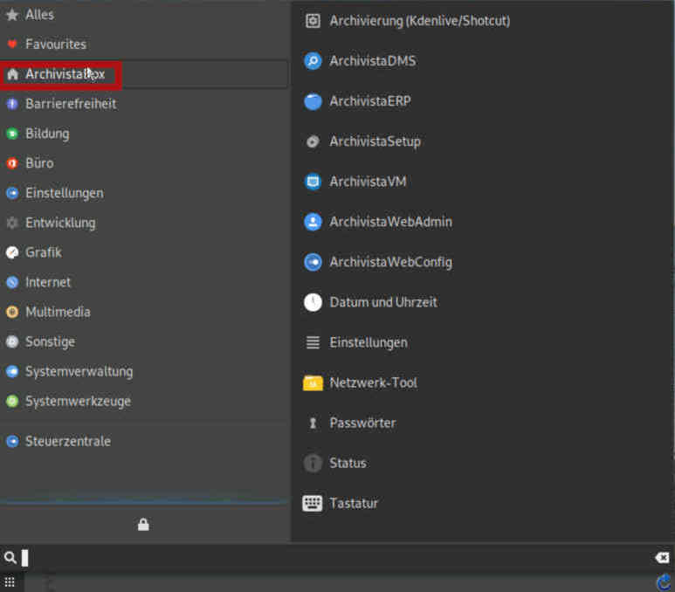This screenshot has height=592, width=675.
Task: Launch Archivierung (Kdenlive/Shotcut)
Action: click(419, 21)
